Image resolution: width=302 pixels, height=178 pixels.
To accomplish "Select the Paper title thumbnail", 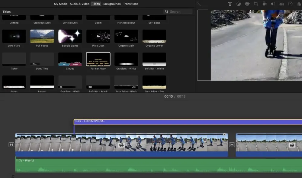I will [14, 82].
